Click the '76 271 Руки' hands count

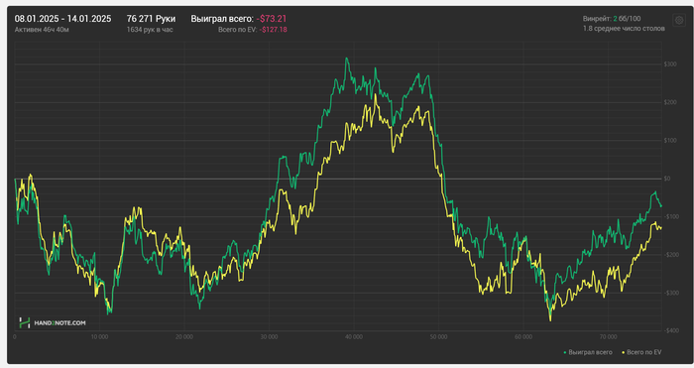(151, 19)
